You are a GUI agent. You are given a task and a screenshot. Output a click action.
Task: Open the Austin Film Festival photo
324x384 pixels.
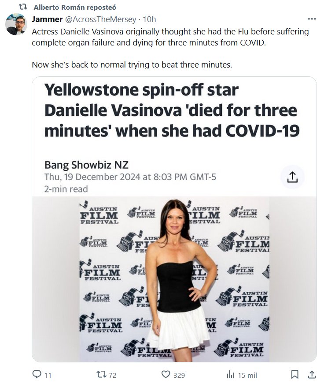tap(174, 279)
